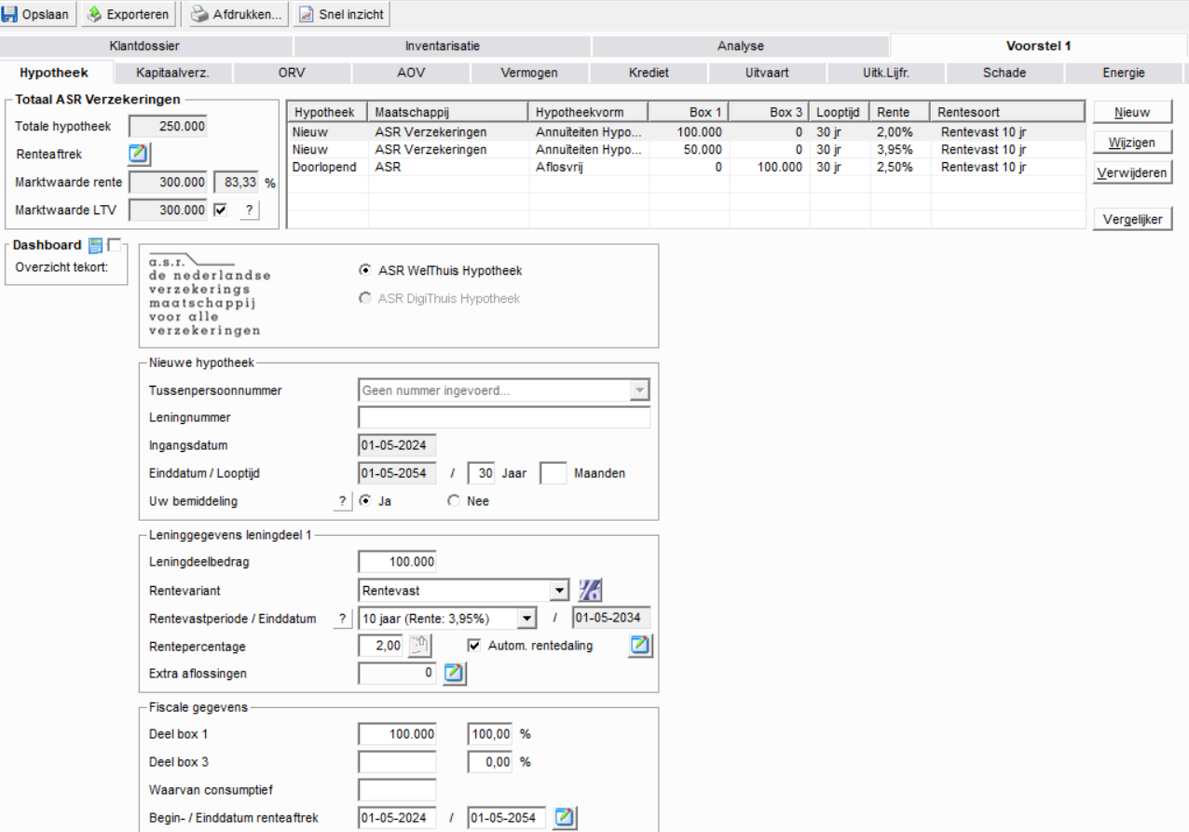
Task: Switch to the Klantdossier tab
Action: 144,46
